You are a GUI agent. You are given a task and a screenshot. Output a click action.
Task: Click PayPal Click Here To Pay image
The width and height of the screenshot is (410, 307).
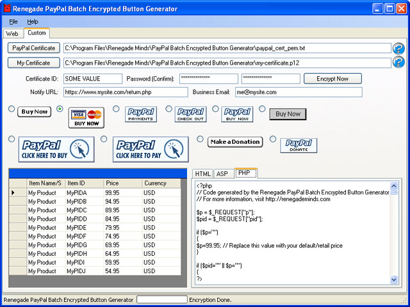tap(151, 149)
